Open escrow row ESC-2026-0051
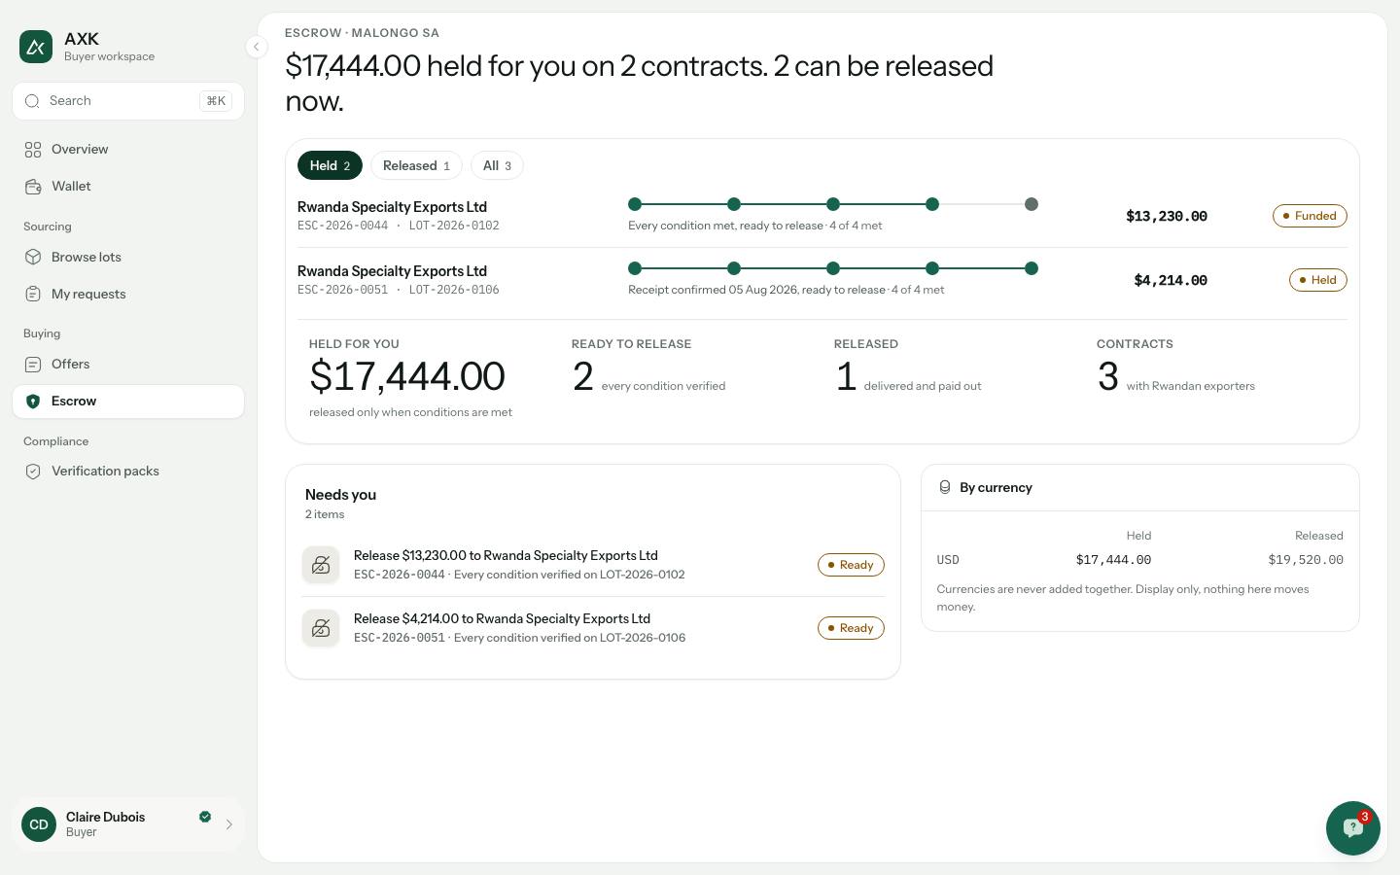This screenshot has width=1400, height=875. (822, 280)
